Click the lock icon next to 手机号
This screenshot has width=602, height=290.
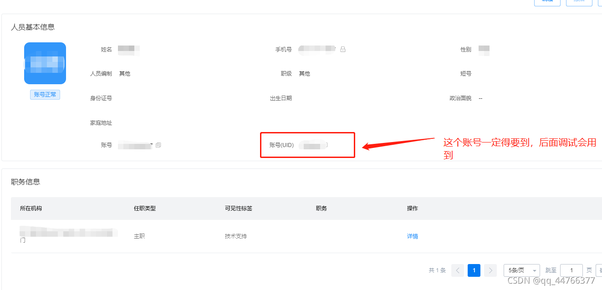click(343, 49)
